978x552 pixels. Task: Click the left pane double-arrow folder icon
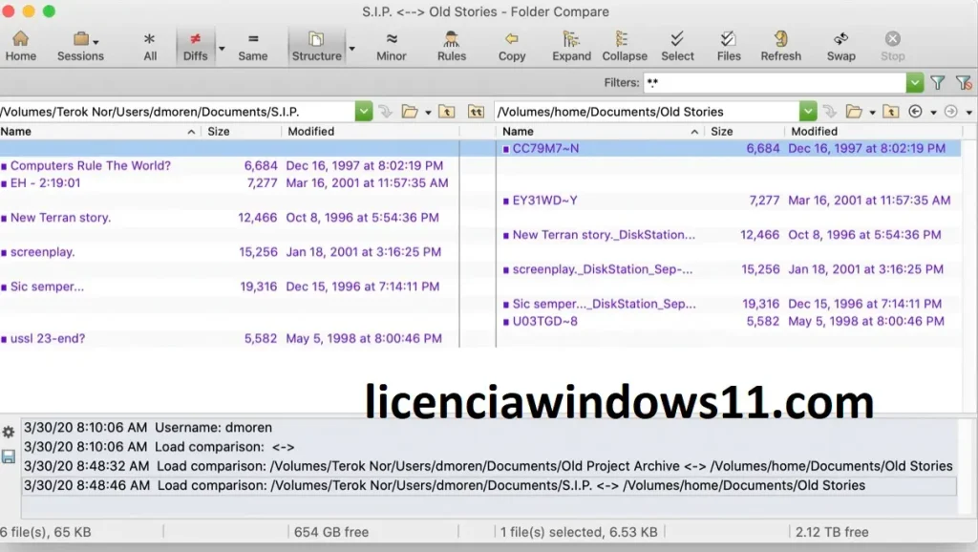point(476,112)
